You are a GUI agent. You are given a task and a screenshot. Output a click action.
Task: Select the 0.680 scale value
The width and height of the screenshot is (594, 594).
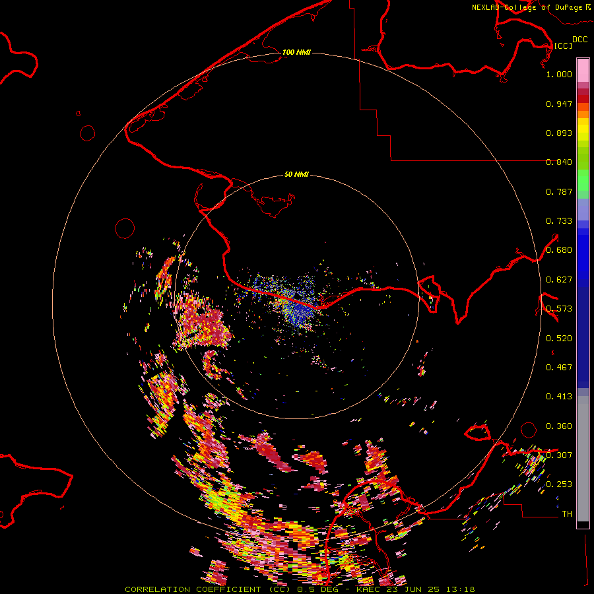tap(559, 250)
